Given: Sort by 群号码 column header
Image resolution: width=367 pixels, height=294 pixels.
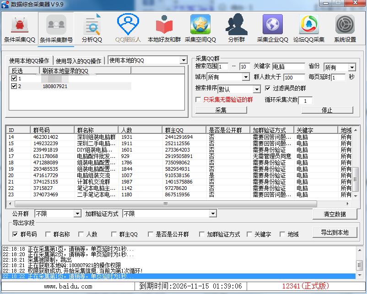Looking at the screenshot, I should 52,130.
